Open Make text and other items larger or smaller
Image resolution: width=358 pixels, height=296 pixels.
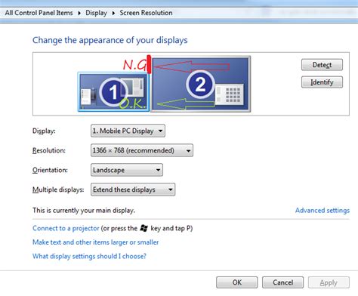(x=95, y=242)
